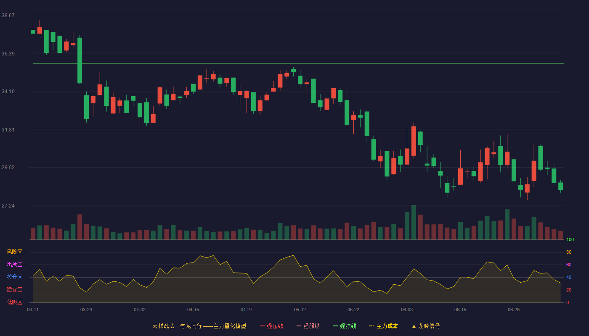
Task: Click the 云梯战法 · 与龙同行 主力量化模型 legend title
Action: 199,326
